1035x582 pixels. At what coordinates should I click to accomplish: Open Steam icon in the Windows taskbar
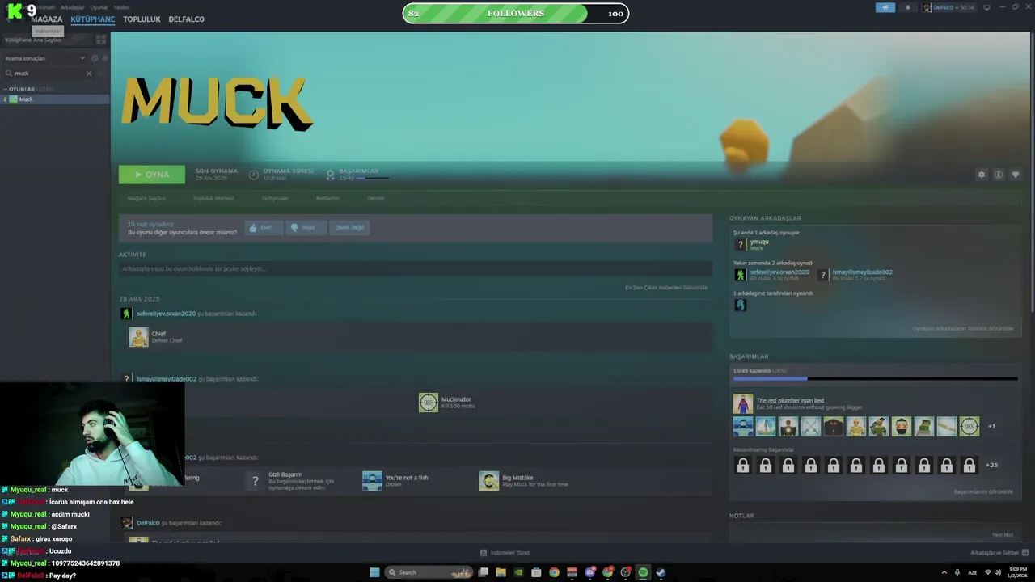(x=661, y=572)
